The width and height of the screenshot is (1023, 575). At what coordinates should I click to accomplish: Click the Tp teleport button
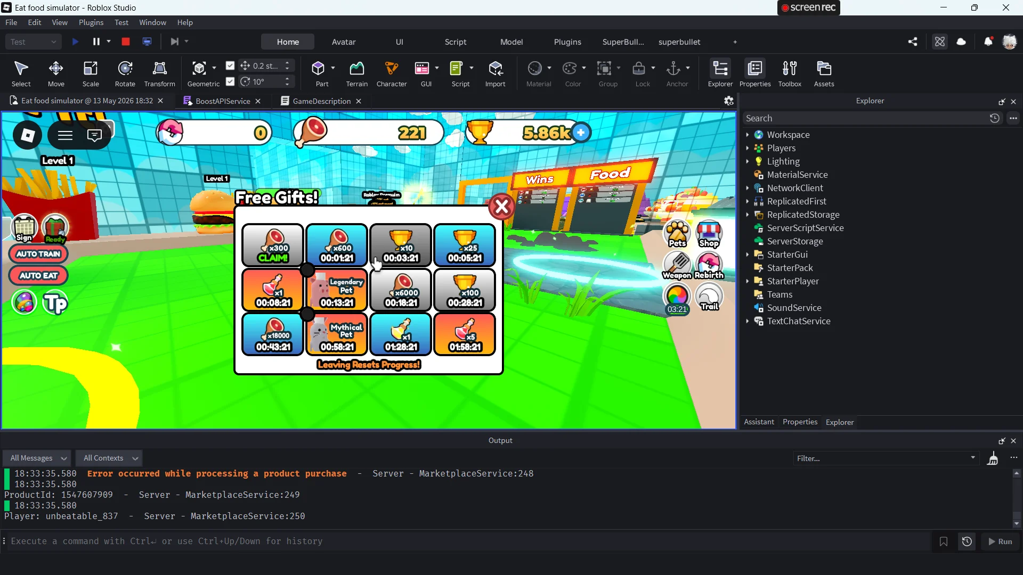[55, 303]
